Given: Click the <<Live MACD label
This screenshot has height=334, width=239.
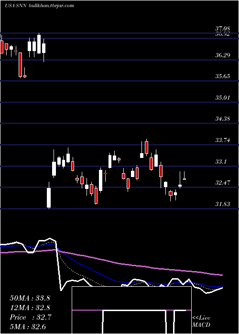Looking at the screenshot, I should tap(201, 321).
